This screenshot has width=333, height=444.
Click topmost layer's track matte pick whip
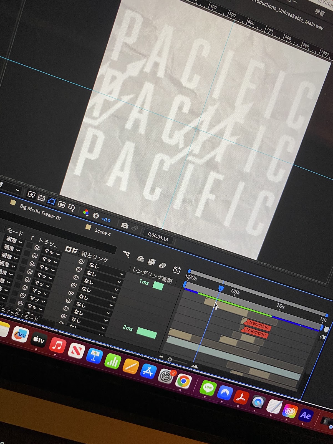[x=37, y=248]
